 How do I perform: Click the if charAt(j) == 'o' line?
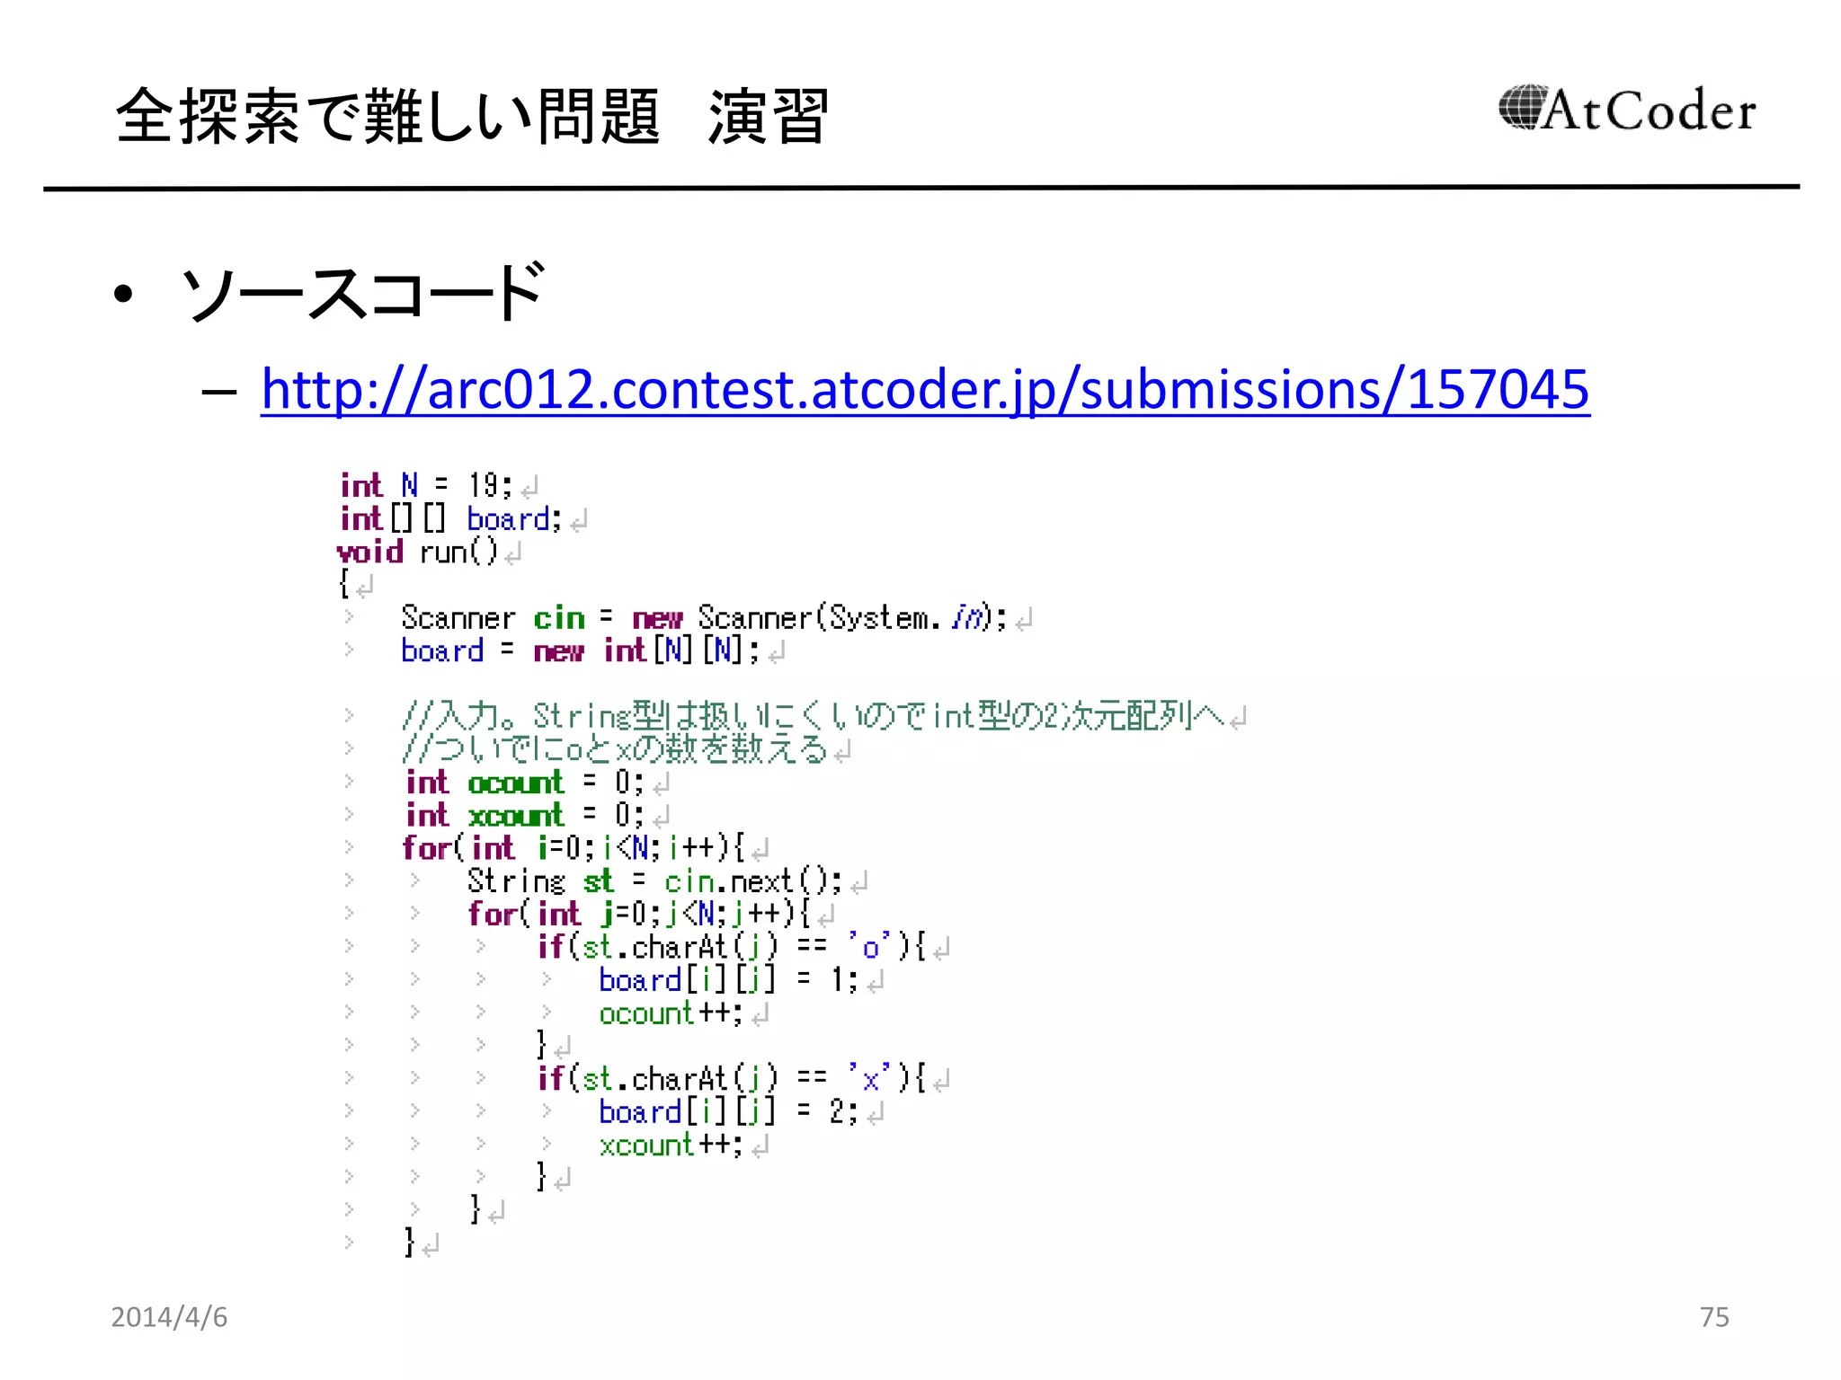pos(731,947)
